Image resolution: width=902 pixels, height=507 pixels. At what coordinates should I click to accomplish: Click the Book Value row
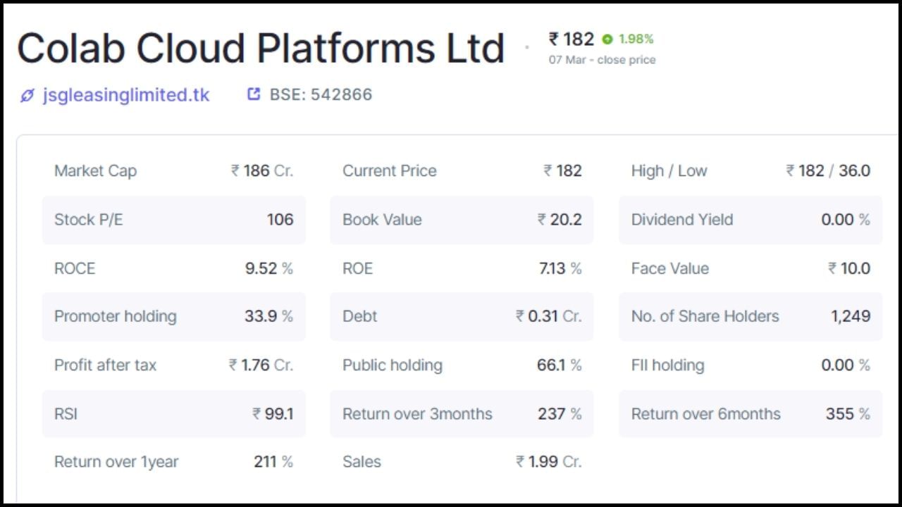tap(462, 220)
